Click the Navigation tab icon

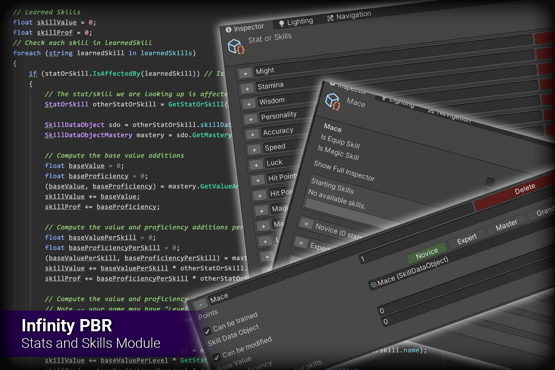pos(330,18)
